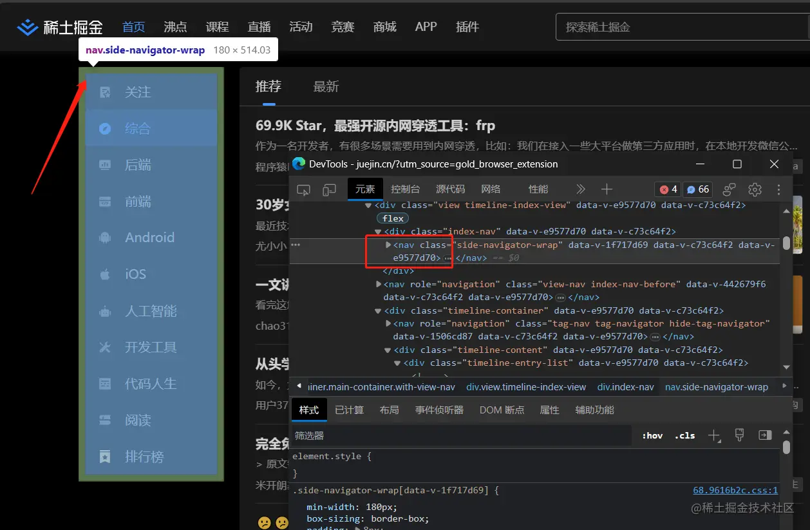Open DevTools settings gear
The width and height of the screenshot is (810, 530).
click(755, 189)
